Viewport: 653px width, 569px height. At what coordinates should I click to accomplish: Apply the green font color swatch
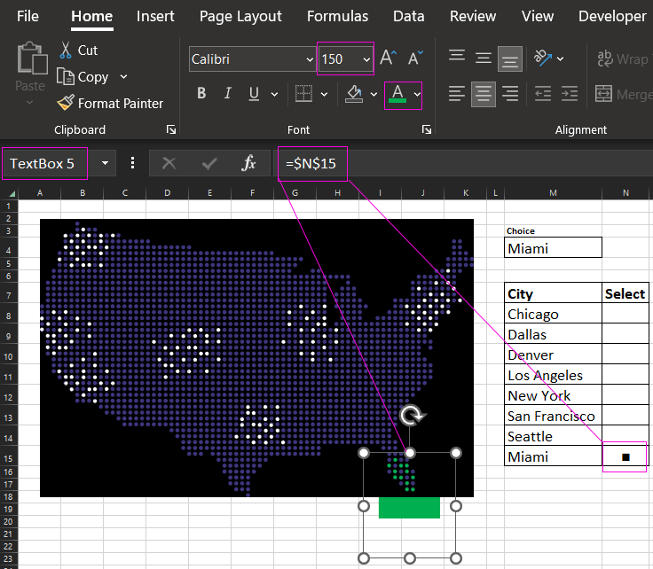(x=397, y=94)
